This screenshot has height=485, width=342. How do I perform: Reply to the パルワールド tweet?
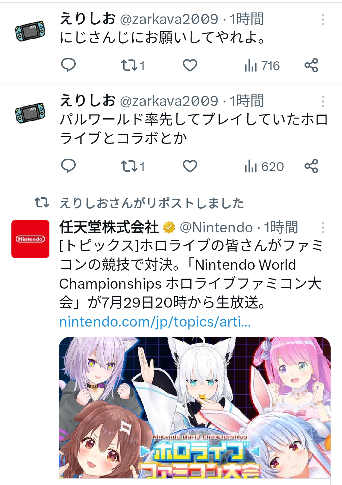point(68,166)
